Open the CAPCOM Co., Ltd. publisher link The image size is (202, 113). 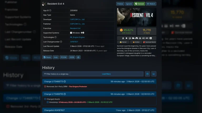pos(77,24)
